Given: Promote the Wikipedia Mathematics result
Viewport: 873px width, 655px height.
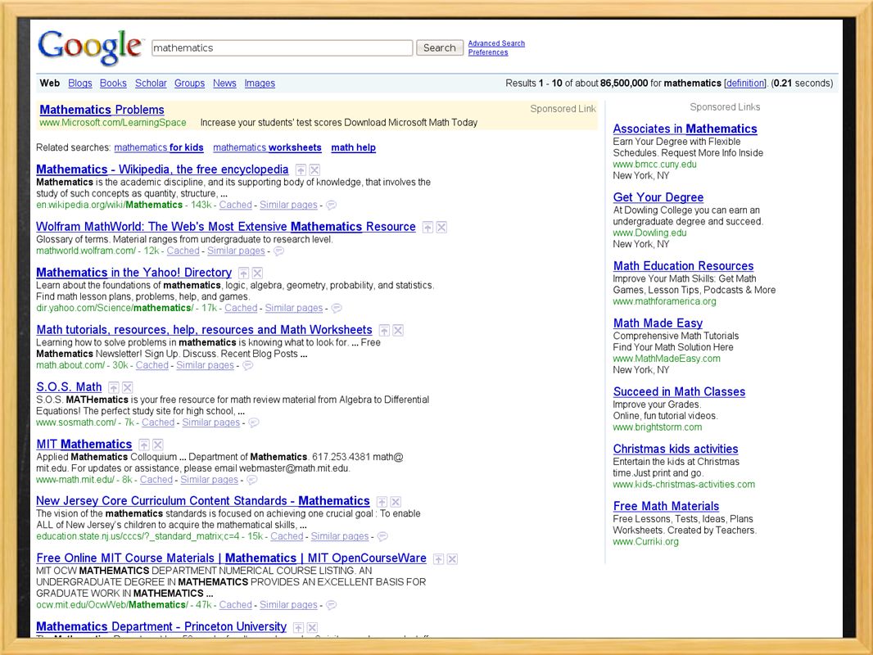Looking at the screenshot, I should coord(301,170).
